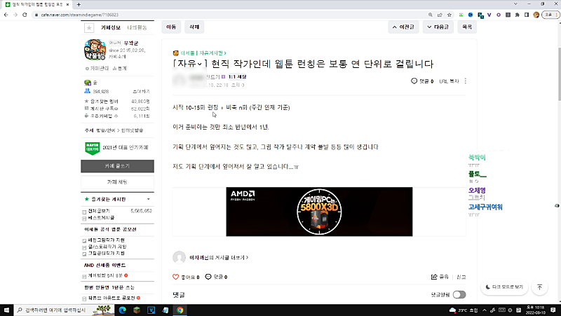Click the Chrome tab search chevron
The height and width of the screenshot is (316, 561).
click(515, 4)
